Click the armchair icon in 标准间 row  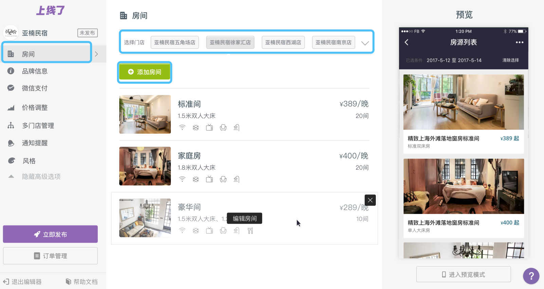[x=223, y=128]
